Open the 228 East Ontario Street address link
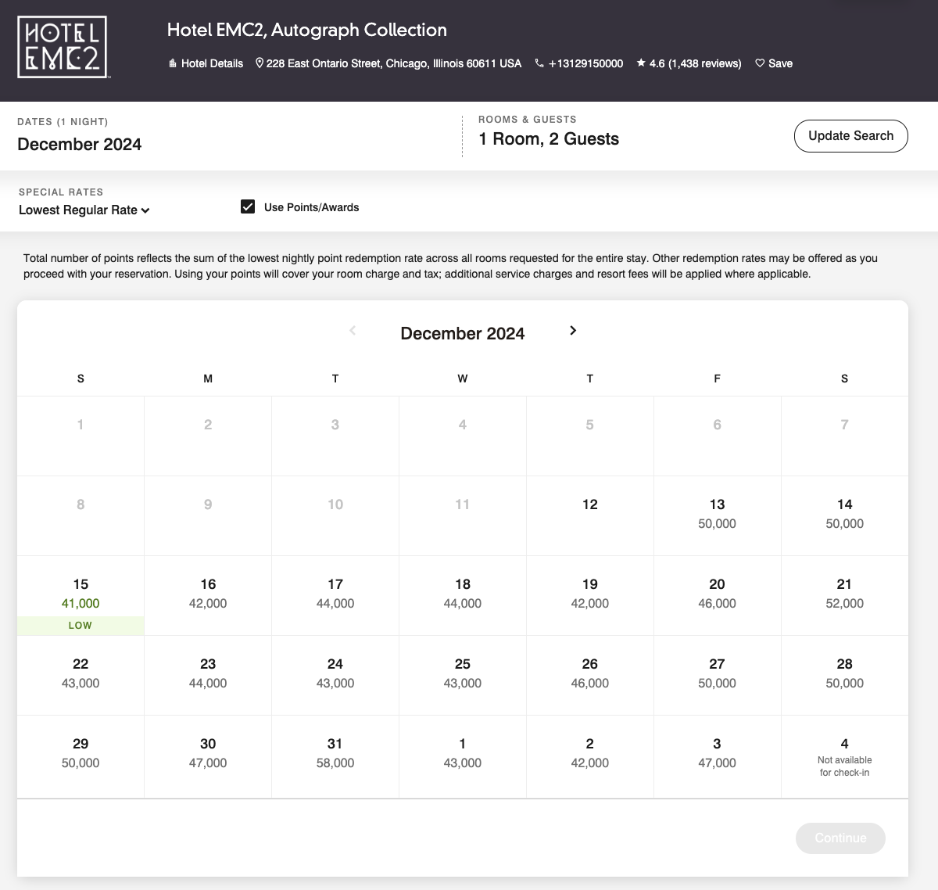This screenshot has width=938, height=890. pyautogui.click(x=394, y=63)
